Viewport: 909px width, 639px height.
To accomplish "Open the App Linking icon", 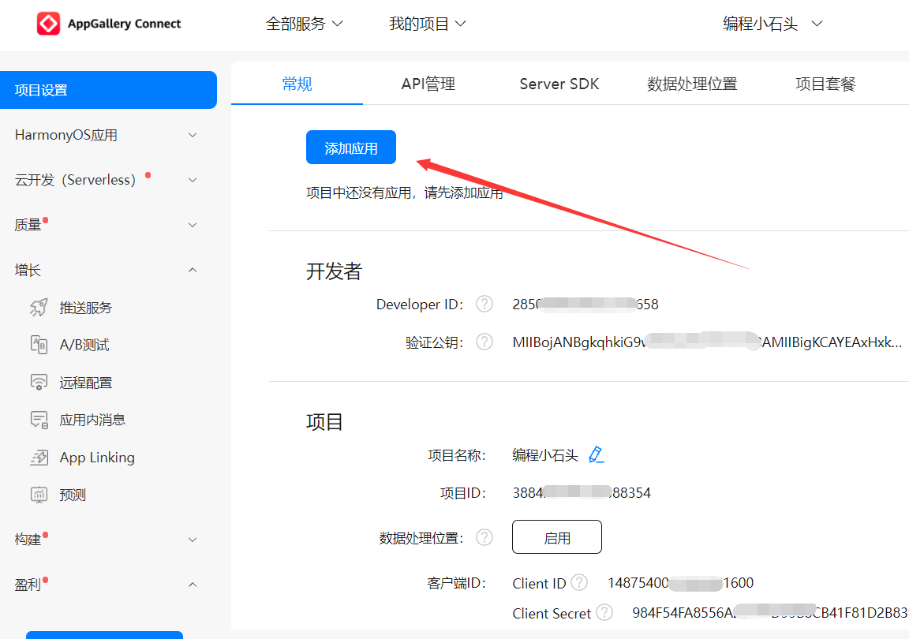I will [x=39, y=458].
